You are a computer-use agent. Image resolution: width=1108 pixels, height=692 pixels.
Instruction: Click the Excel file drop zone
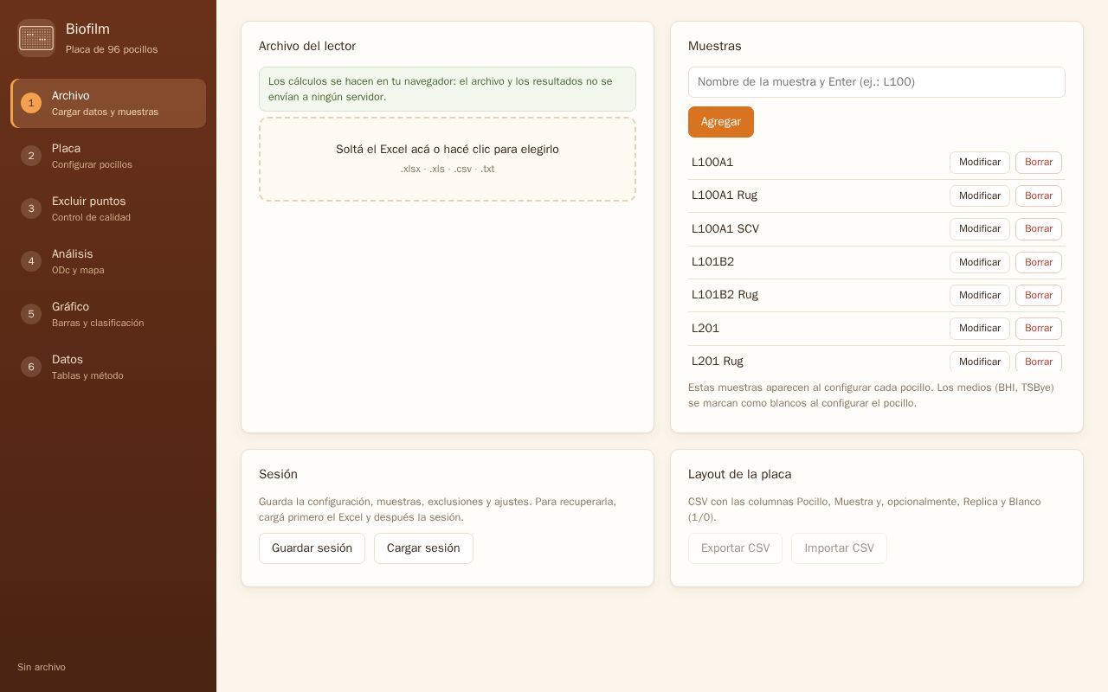(x=448, y=159)
